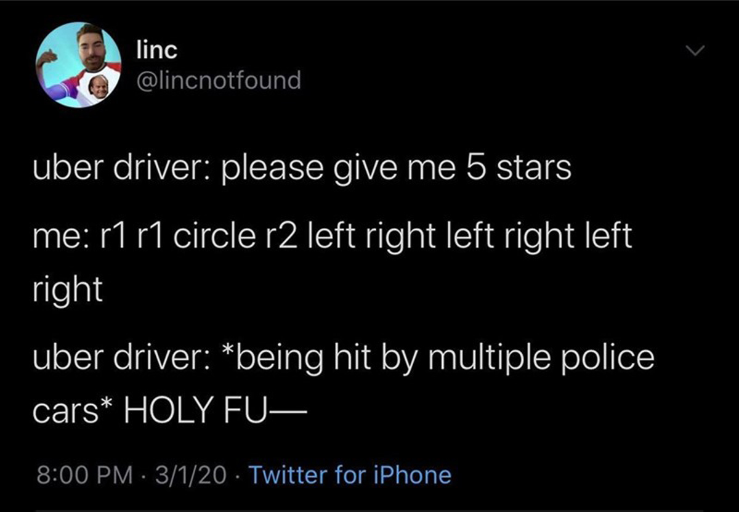Viewport: 739px width, 512px height.
Task: Visit the @lincnotfound handle link
Action: coord(218,80)
